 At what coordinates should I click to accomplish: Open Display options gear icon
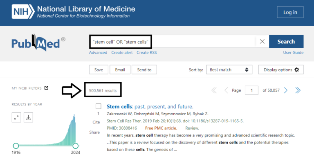click(297, 70)
